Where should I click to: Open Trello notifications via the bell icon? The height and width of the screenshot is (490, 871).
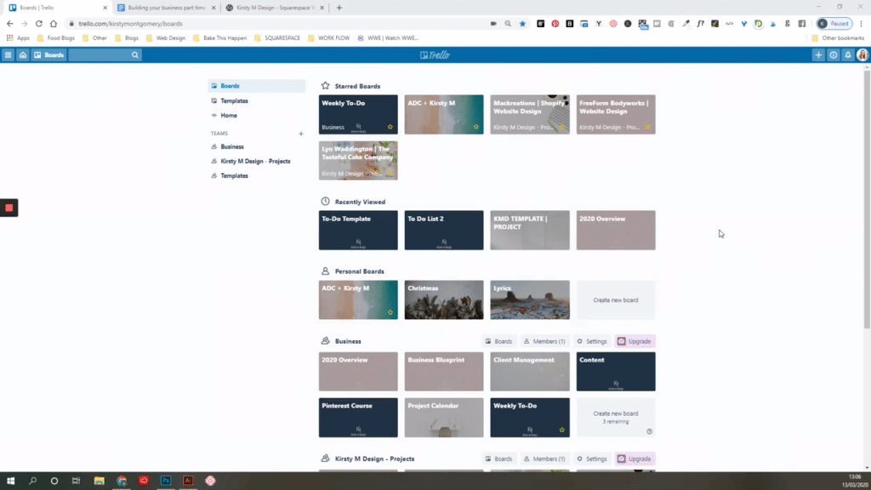click(x=847, y=54)
